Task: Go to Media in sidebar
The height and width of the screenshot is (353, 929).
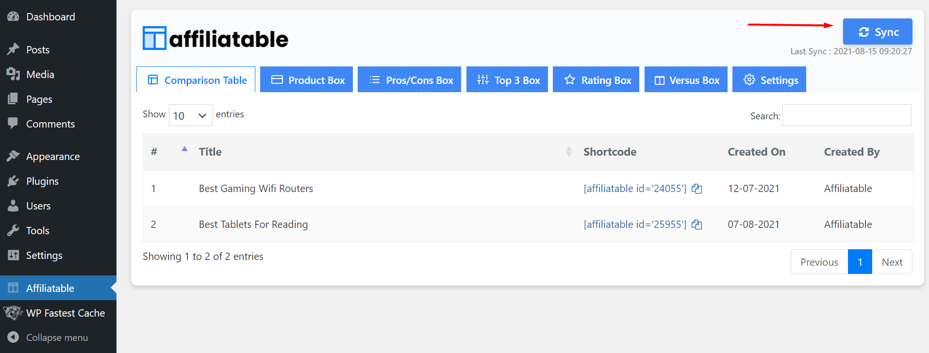Action: pos(40,74)
